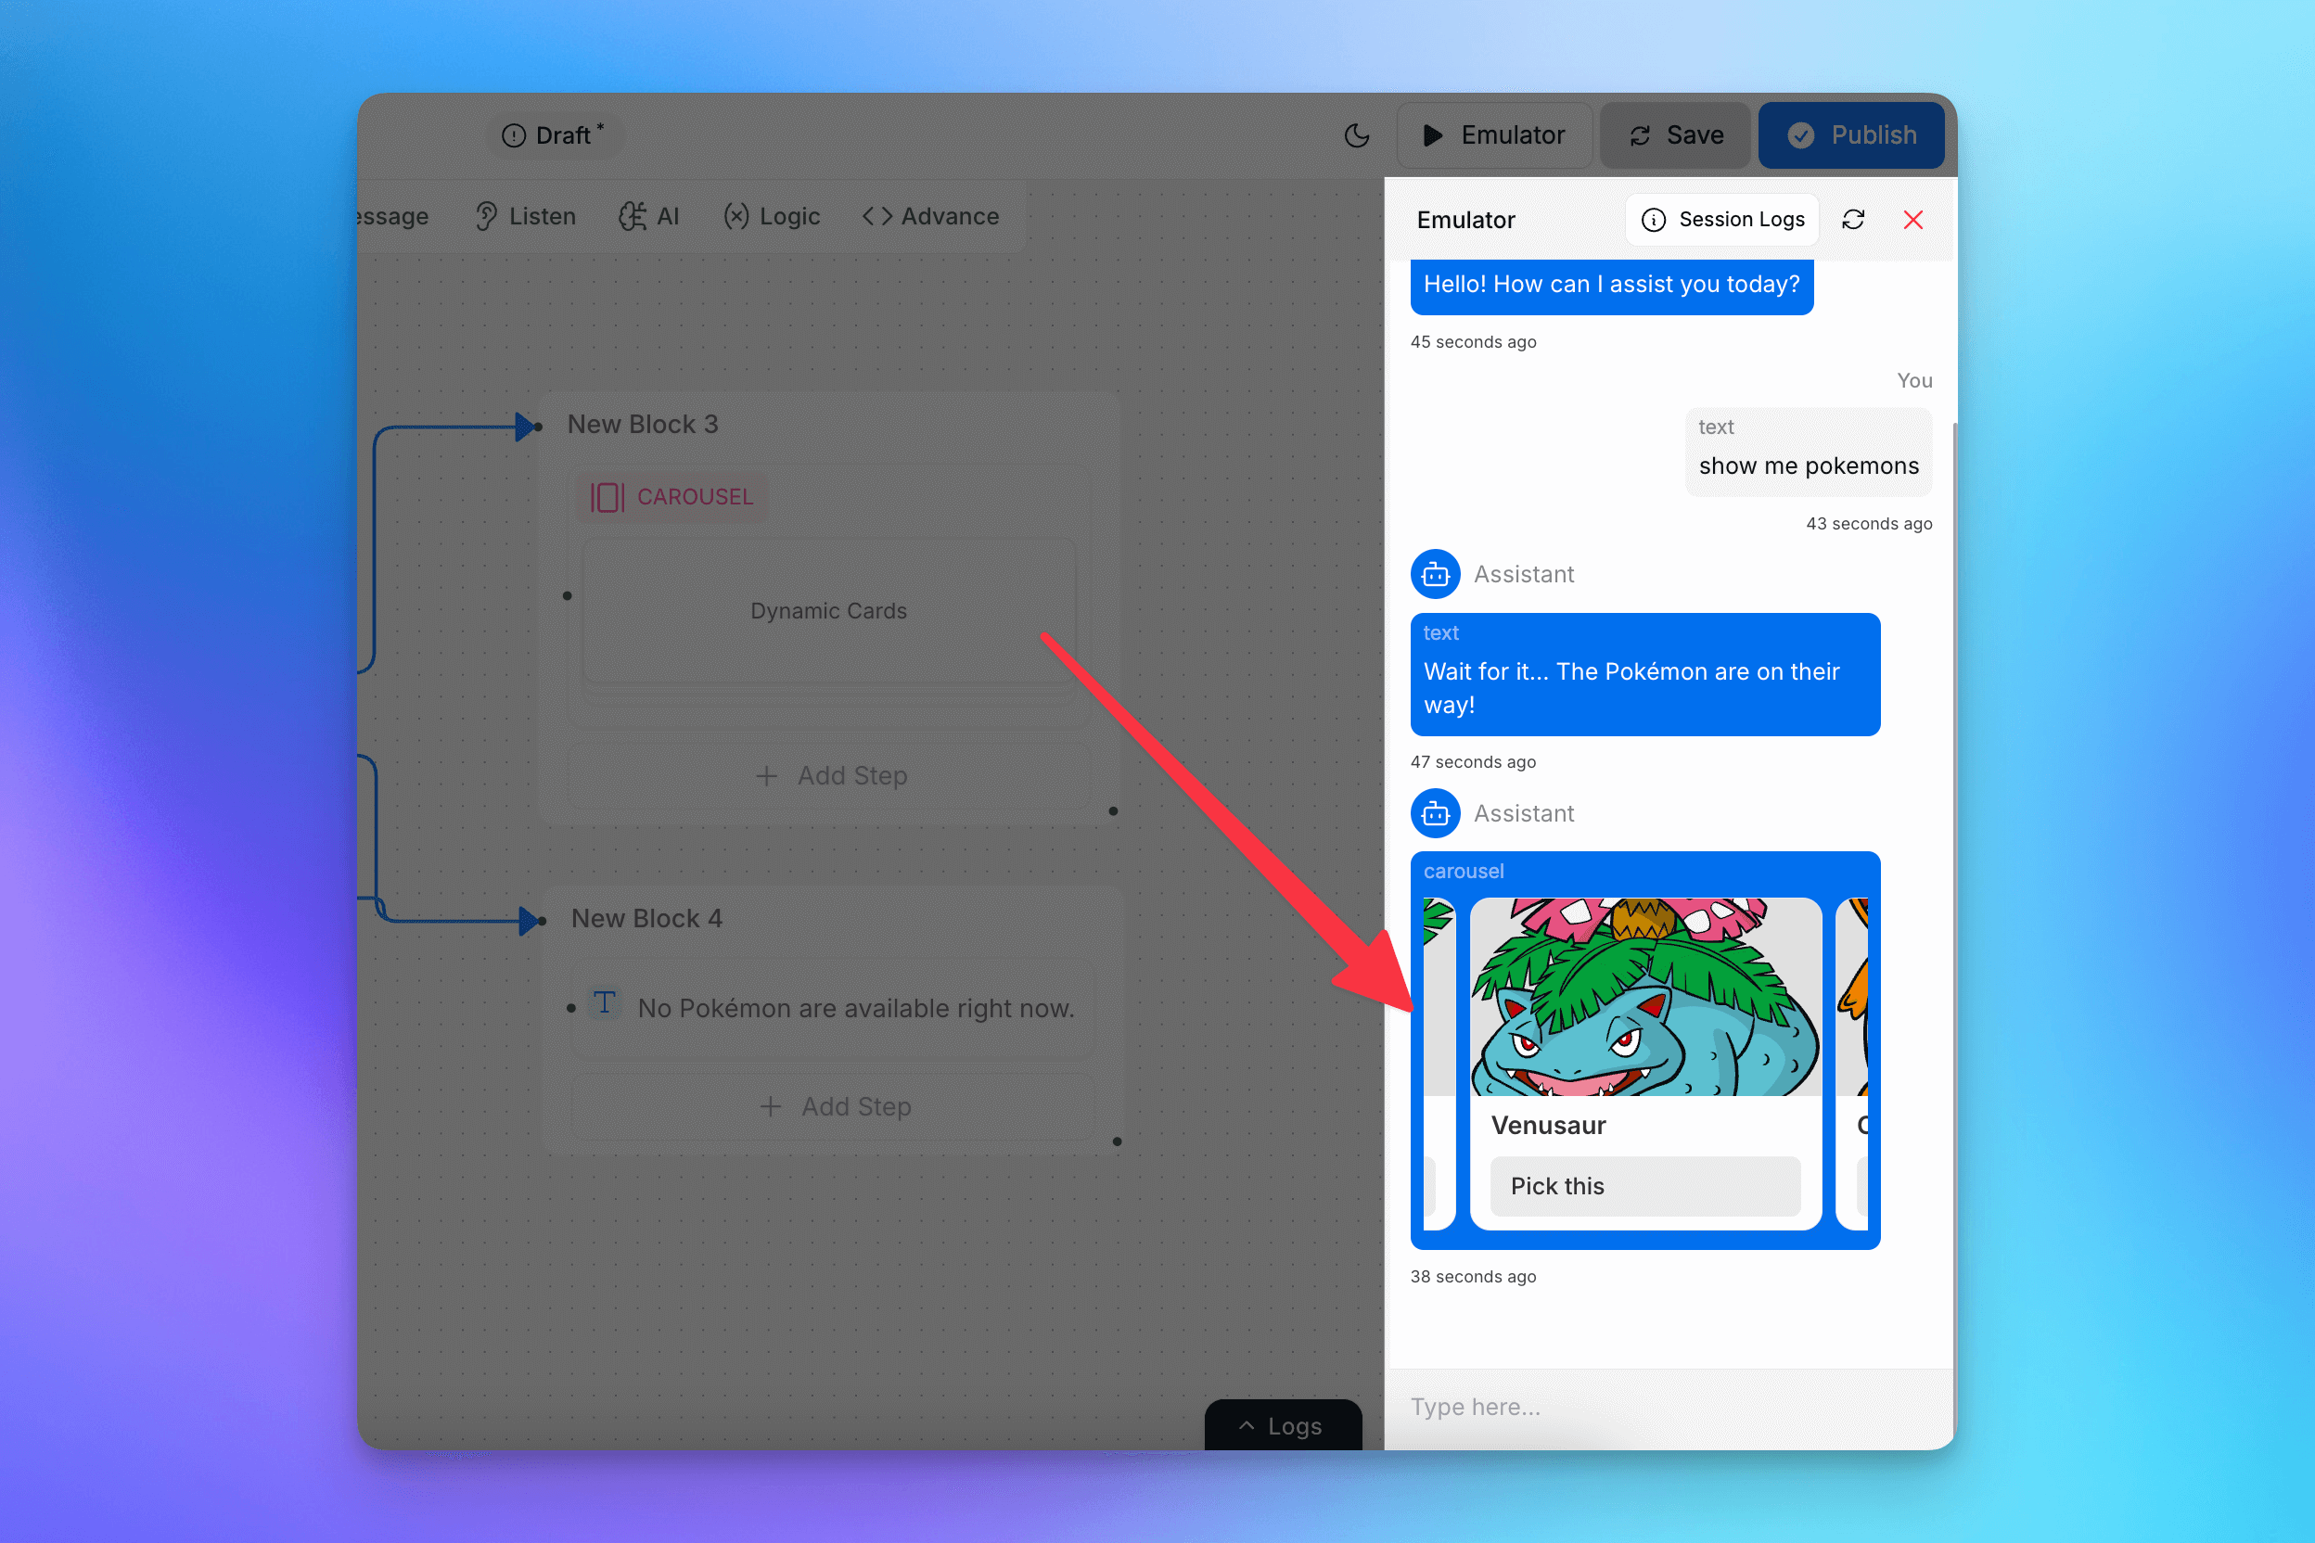The image size is (2315, 1543).
Task: Open the Dynamic Cards carousel card
Action: coord(829,611)
